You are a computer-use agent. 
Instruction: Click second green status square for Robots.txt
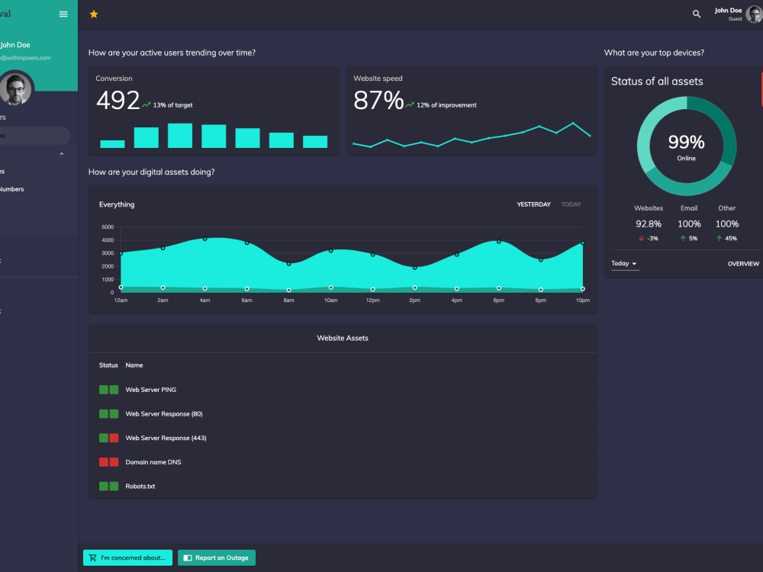pos(114,486)
